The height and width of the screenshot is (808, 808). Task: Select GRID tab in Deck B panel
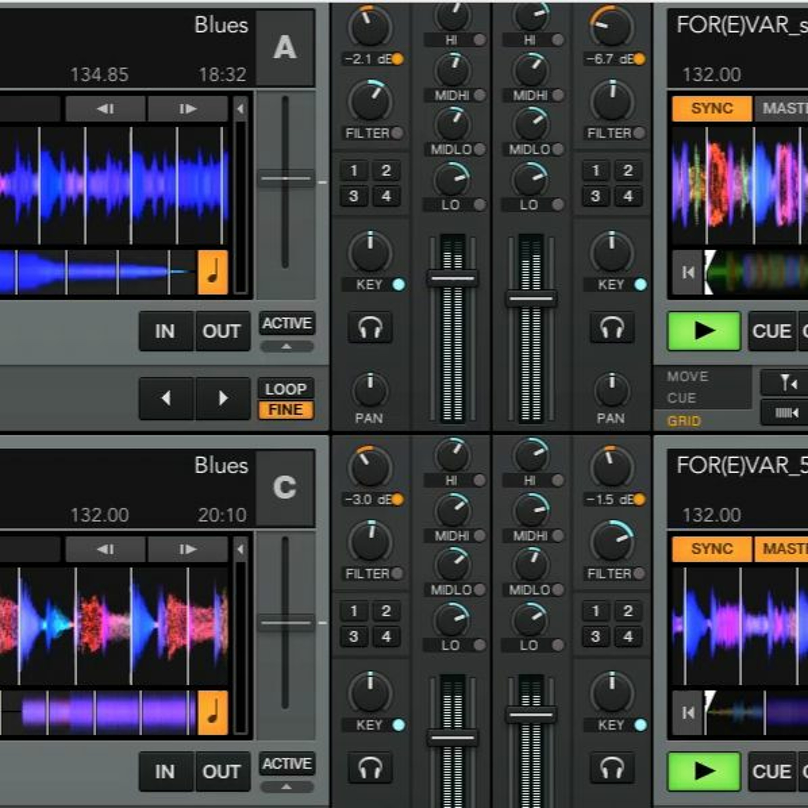tap(684, 421)
